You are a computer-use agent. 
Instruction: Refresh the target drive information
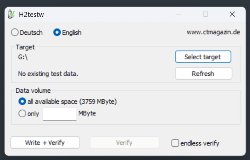(203, 74)
